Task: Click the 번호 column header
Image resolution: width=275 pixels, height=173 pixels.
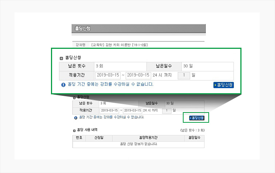Action: [79, 138]
